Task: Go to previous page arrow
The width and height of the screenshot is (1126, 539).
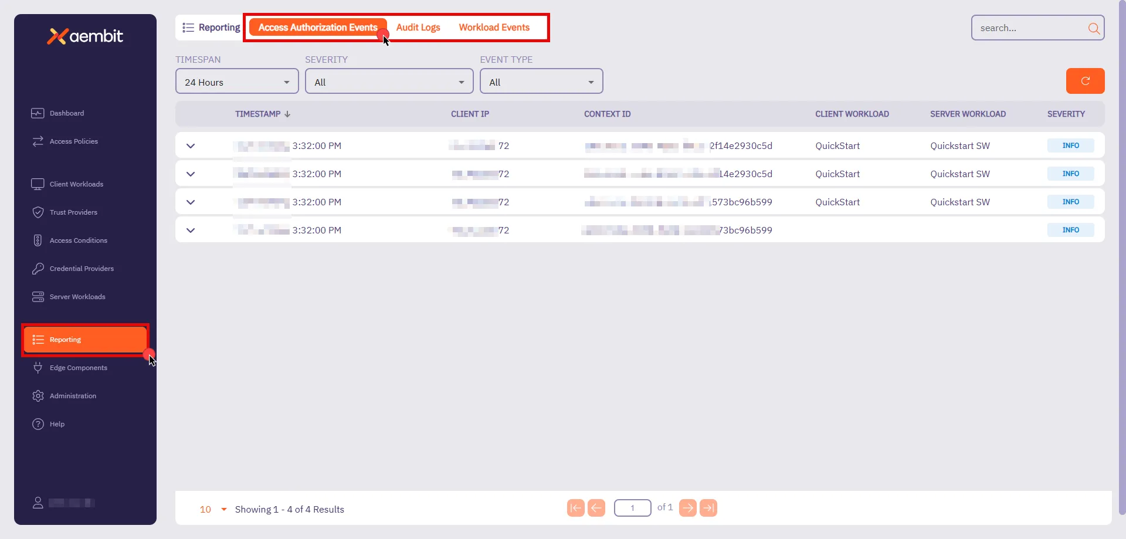Action: click(x=596, y=508)
